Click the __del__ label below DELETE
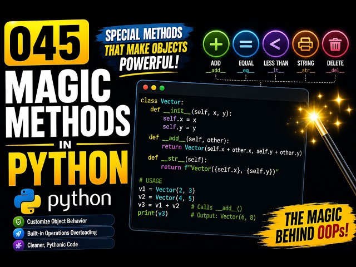This screenshot has width=356, height=267. 335,71
